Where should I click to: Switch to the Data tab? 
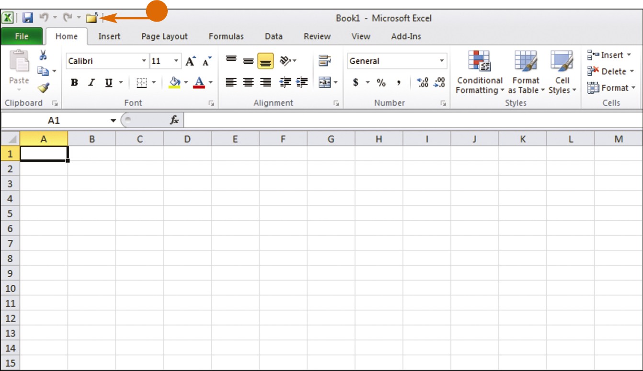(274, 36)
